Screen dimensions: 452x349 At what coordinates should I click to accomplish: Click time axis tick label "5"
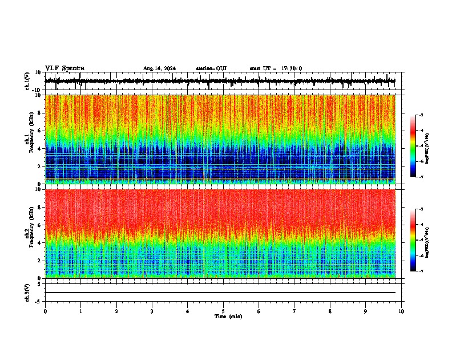point(223,311)
